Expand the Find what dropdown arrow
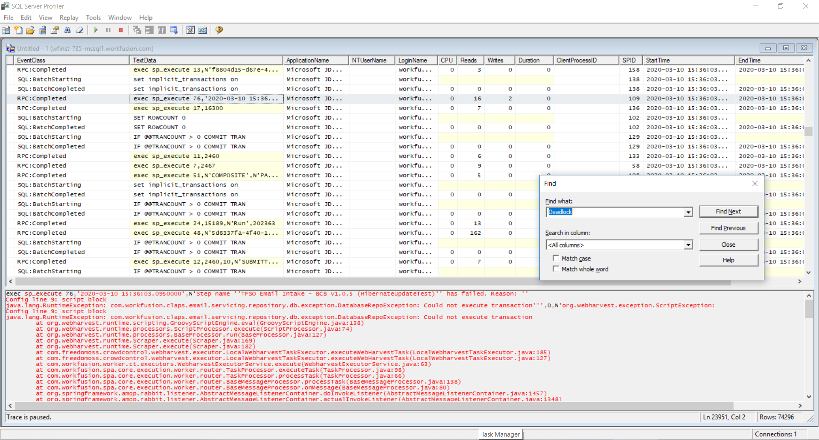The width and height of the screenshot is (819, 440). point(688,212)
